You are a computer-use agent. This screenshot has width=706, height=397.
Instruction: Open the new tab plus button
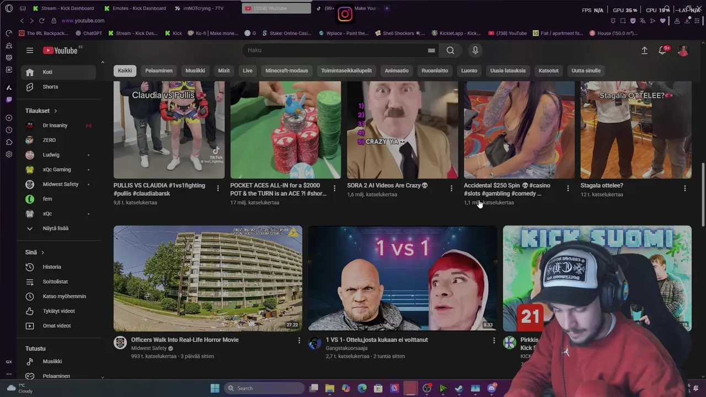point(387,8)
